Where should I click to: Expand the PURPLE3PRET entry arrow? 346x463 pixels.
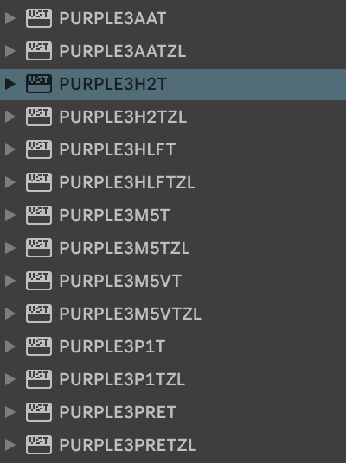pos(10,412)
